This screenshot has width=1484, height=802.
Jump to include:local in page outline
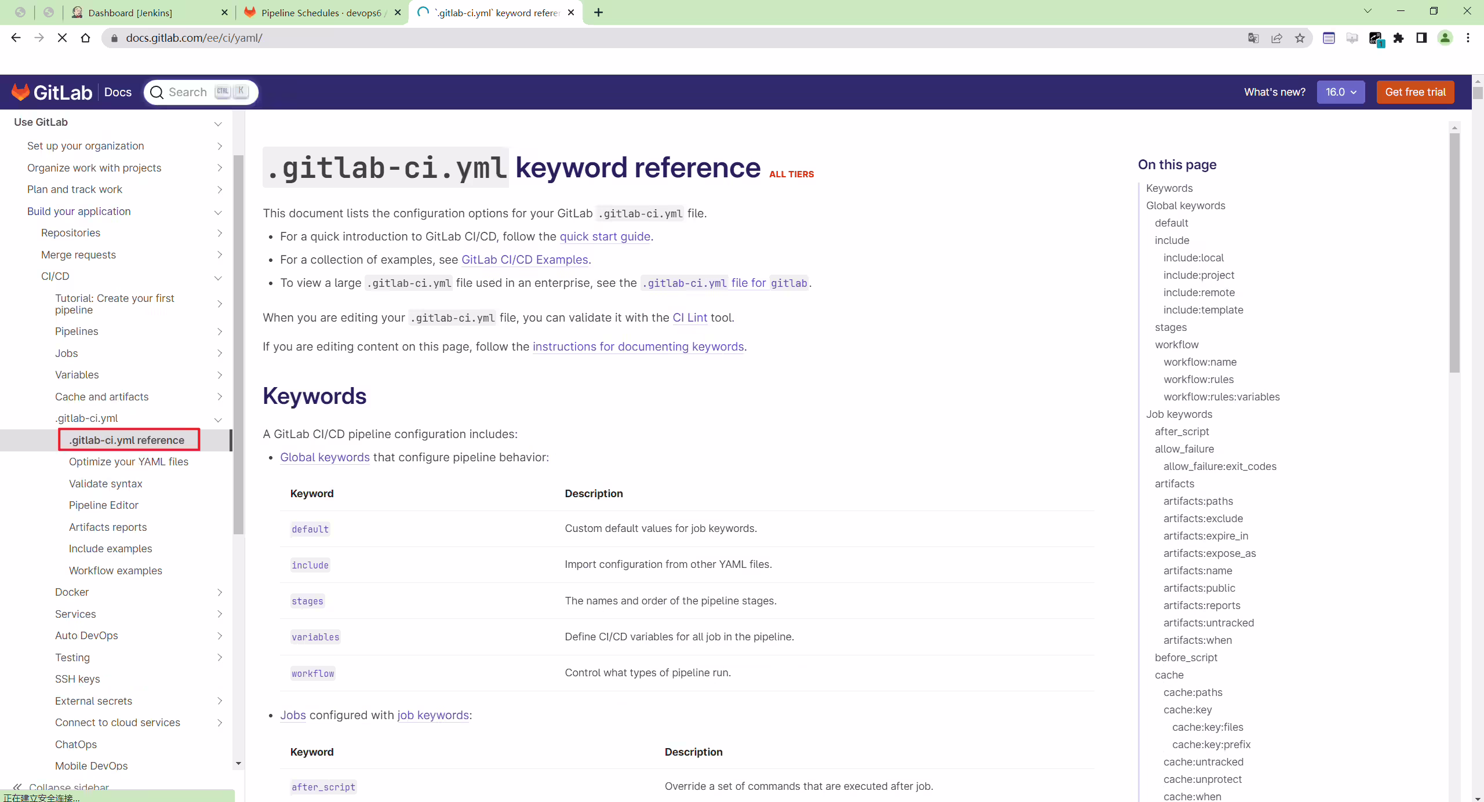(x=1194, y=258)
